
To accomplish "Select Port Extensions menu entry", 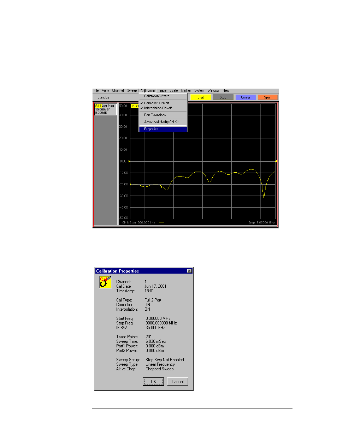I will coord(163,115).
